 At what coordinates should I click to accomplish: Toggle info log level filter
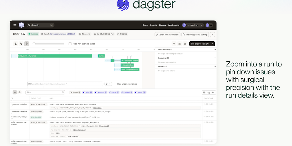(x=87, y=92)
